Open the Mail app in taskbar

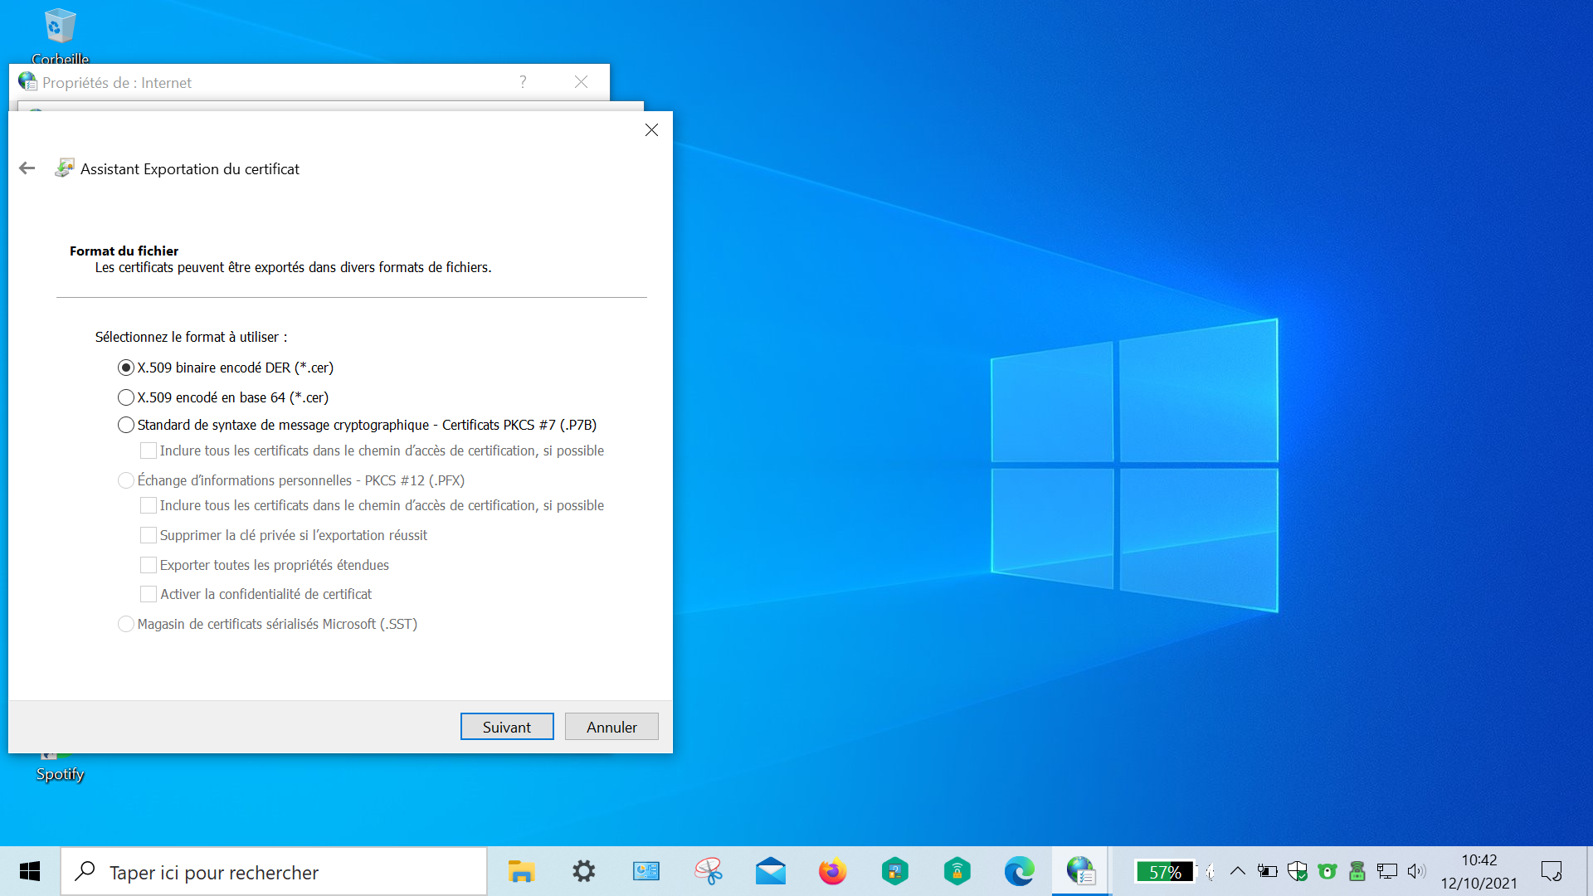[770, 871]
